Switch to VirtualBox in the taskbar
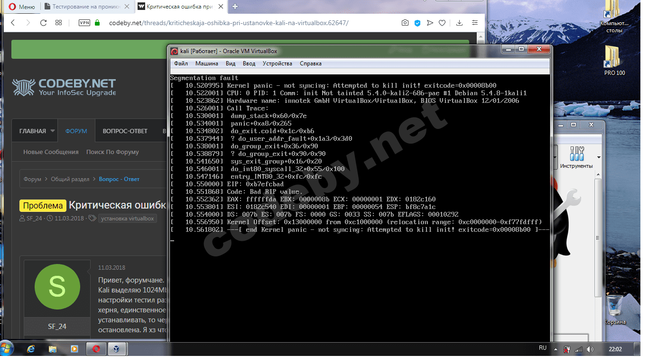 117,349
